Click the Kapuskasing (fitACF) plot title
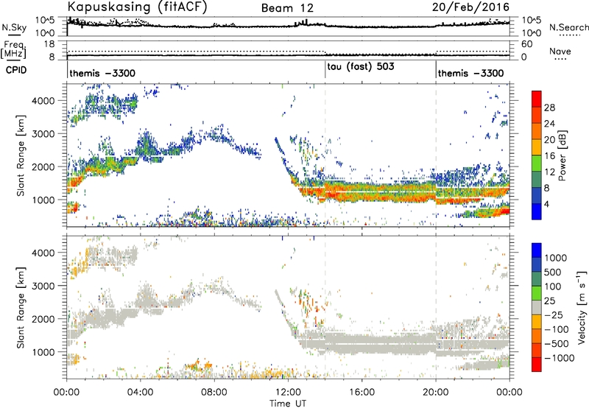 pos(137,7)
